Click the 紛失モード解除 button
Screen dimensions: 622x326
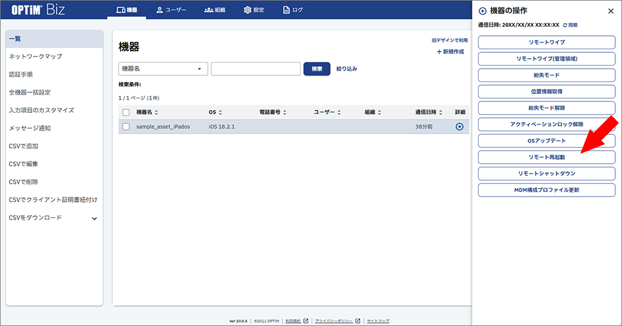(547, 108)
